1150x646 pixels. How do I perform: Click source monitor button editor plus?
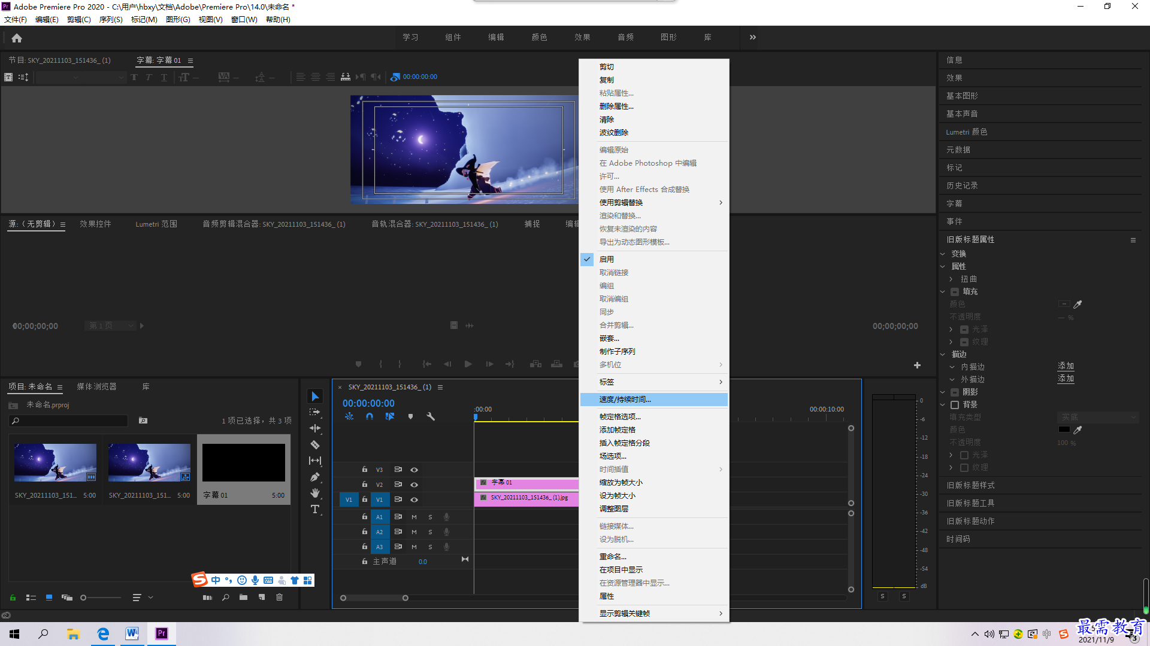point(917,365)
